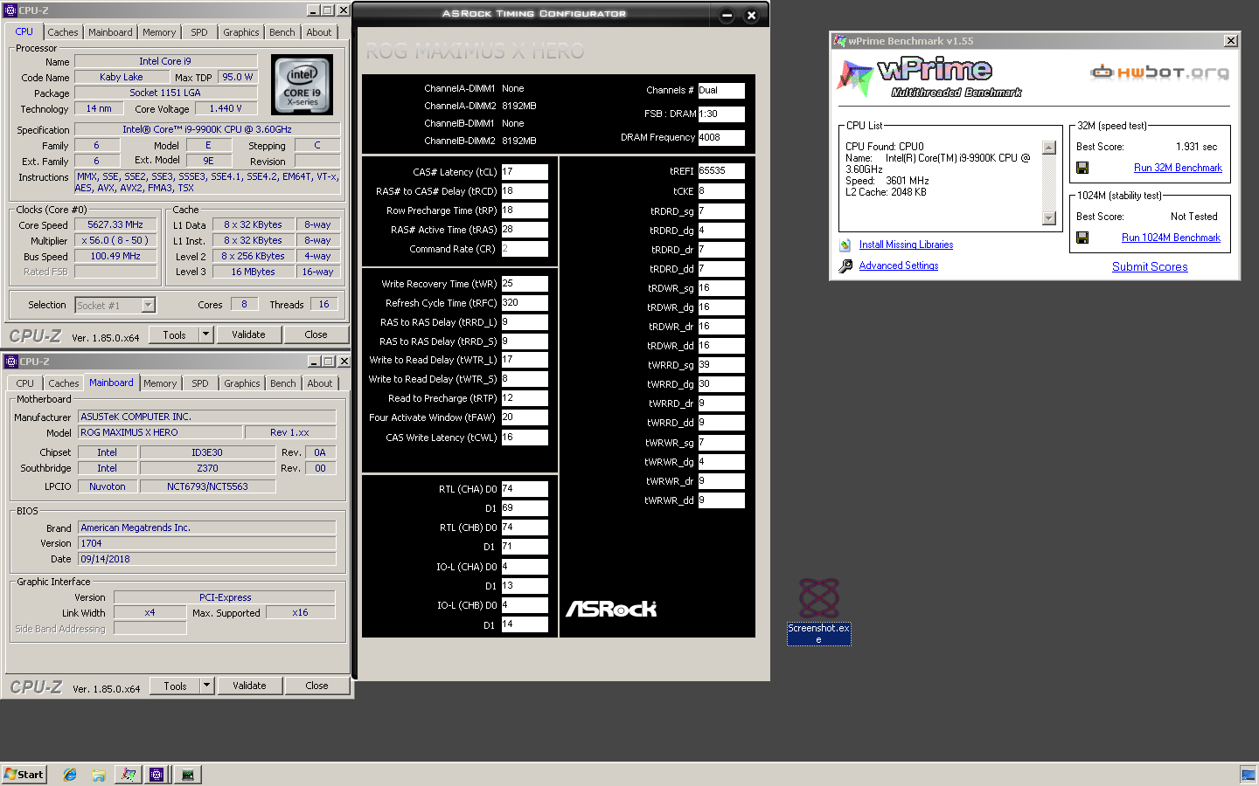Image resolution: width=1259 pixels, height=786 pixels.
Task: Click the Advanced Settings wrench icon
Action: 845,266
